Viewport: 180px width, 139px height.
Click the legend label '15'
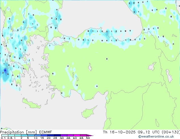42,138
